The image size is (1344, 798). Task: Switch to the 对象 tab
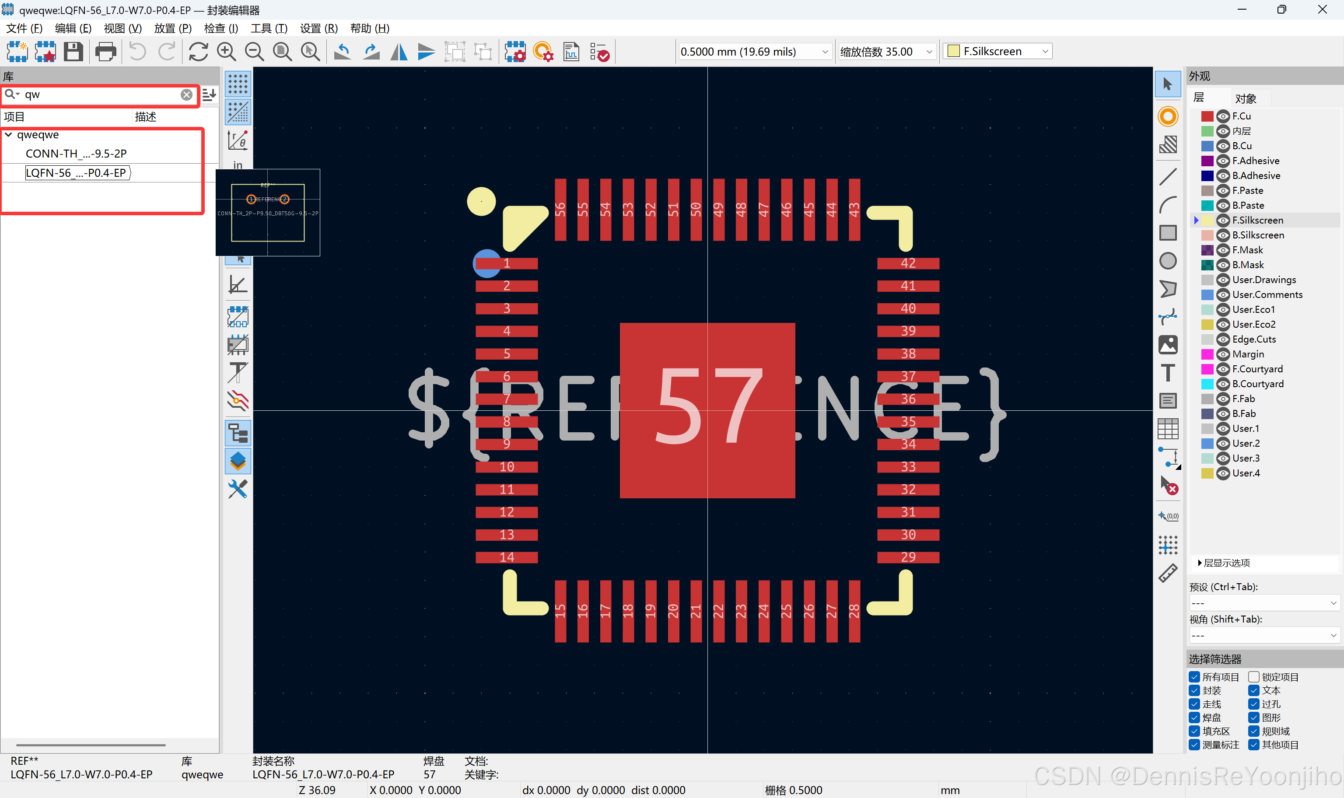coord(1246,98)
